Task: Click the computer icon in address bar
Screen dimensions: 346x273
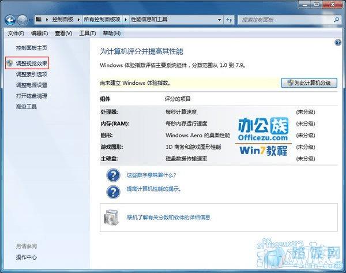Action: click(x=39, y=20)
